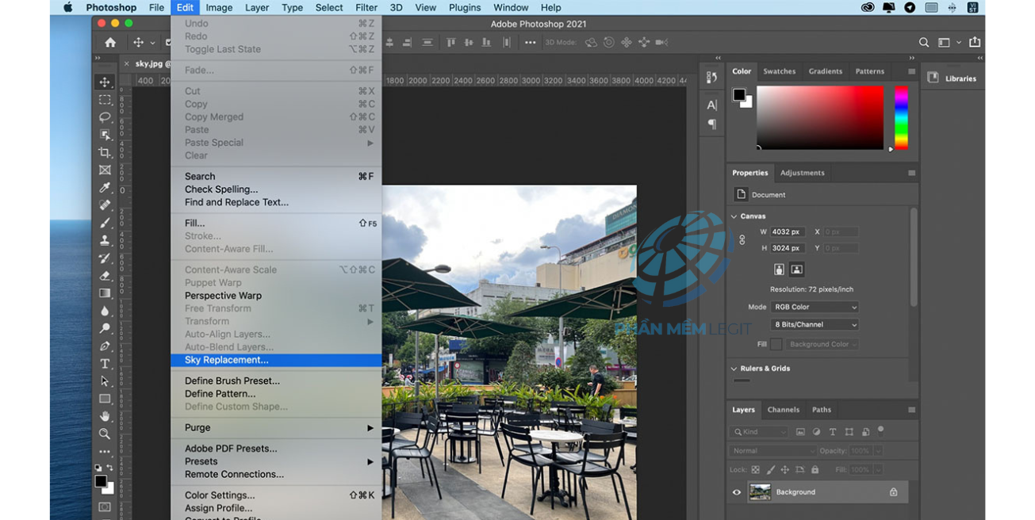Select the Zoom tool
1035x520 pixels.
coord(105,434)
